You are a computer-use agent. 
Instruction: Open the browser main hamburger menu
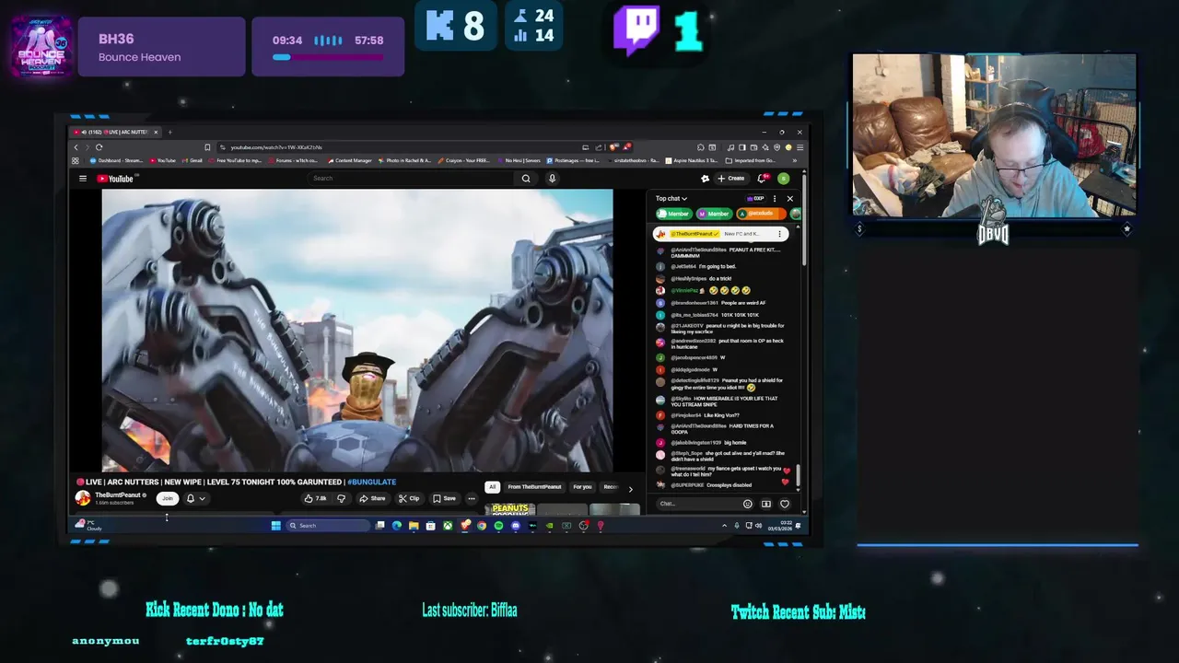click(x=800, y=147)
